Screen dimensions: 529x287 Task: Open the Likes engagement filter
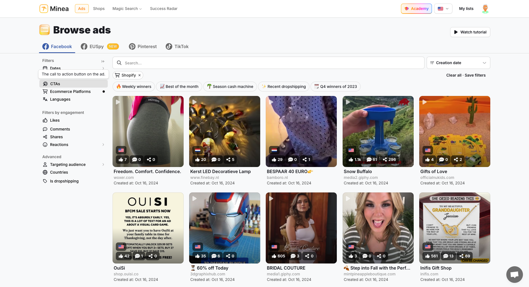(55, 120)
